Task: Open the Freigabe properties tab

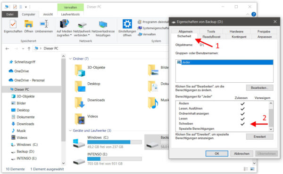Action: (264, 32)
